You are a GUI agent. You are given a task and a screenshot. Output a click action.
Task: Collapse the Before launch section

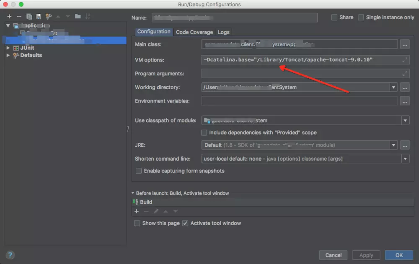click(133, 193)
